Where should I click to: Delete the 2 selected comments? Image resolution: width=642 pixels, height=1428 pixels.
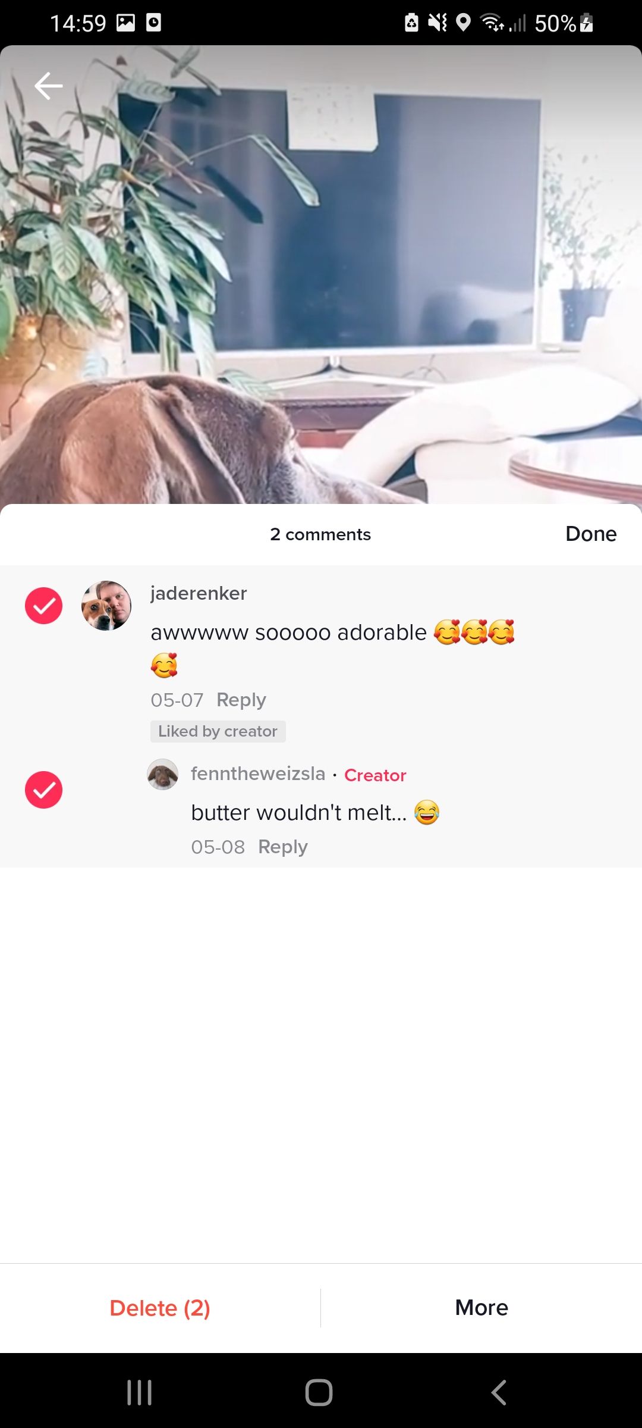click(160, 1308)
